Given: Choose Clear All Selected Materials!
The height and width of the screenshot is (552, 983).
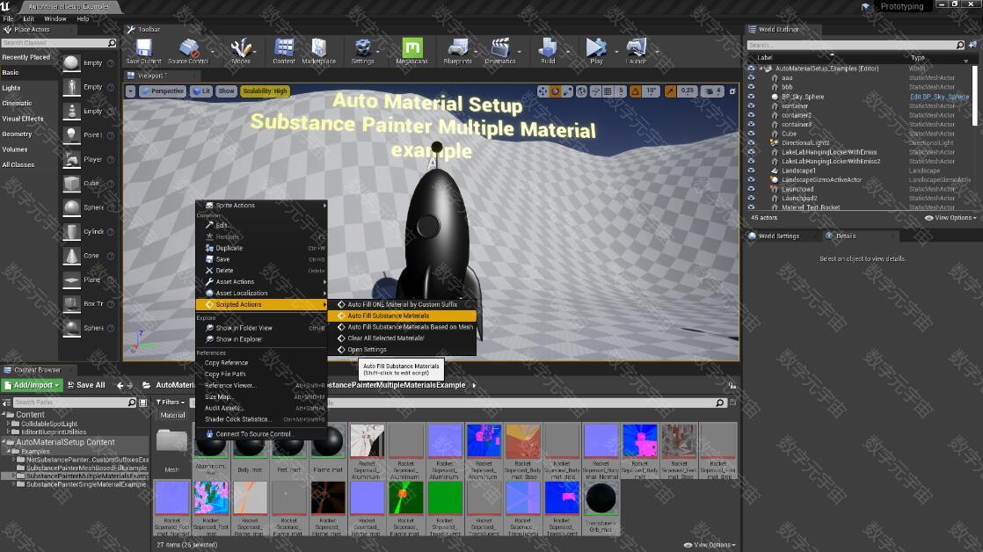Looking at the screenshot, I should [x=403, y=338].
